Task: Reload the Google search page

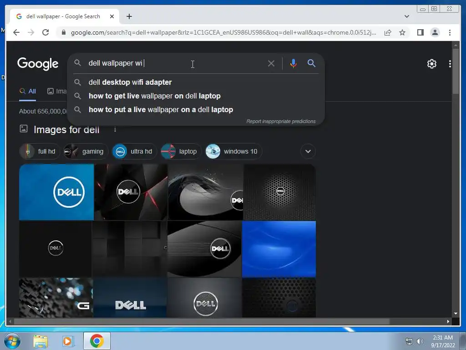Action: (x=46, y=32)
